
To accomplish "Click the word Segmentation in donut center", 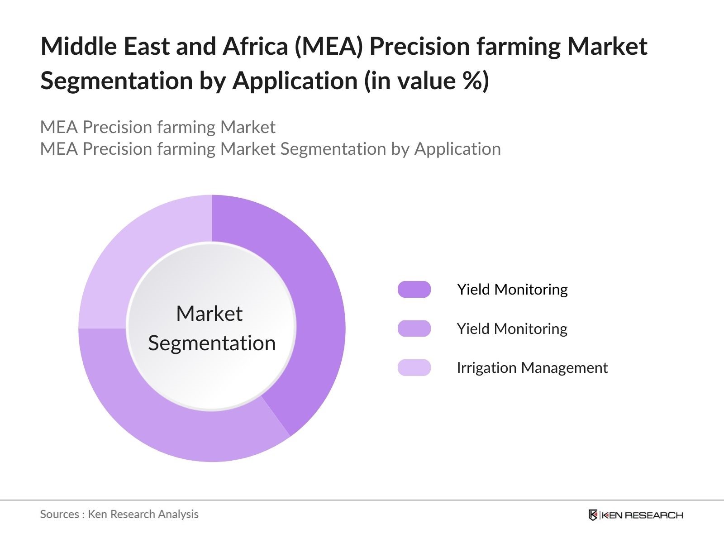I will [x=212, y=343].
